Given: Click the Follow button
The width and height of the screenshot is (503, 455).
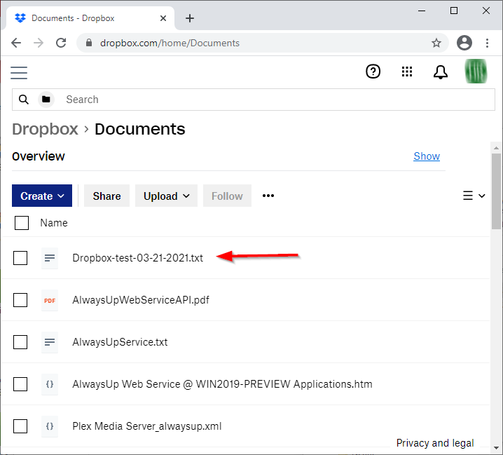Looking at the screenshot, I should 227,196.
